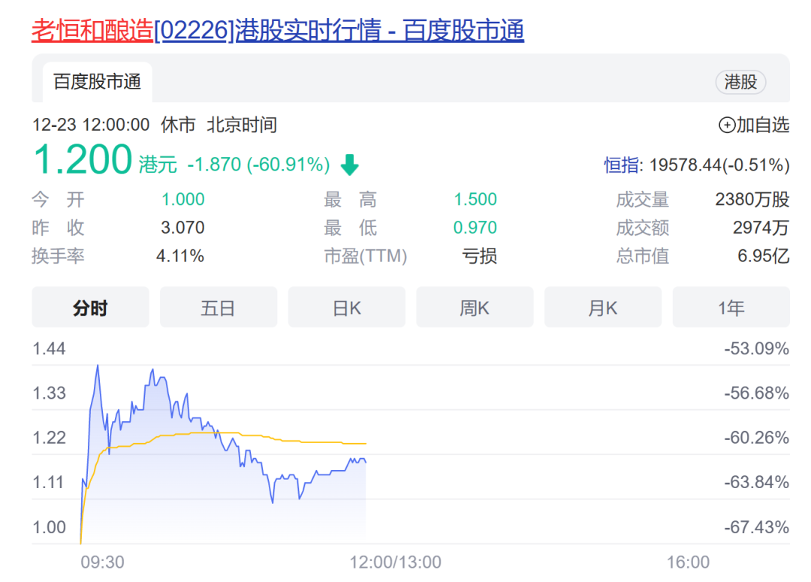Screen dimensions: 811x582
Task: Click the current price 1.200
Action: click(x=83, y=158)
